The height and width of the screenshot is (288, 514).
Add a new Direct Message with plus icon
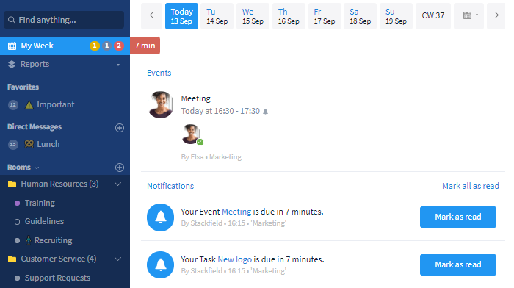pyautogui.click(x=120, y=128)
